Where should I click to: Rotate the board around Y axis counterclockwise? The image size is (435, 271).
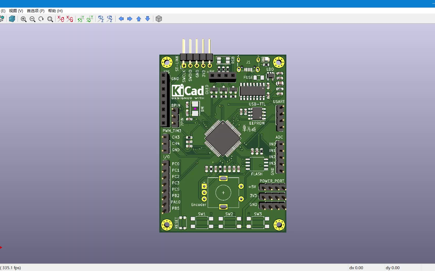90,19
